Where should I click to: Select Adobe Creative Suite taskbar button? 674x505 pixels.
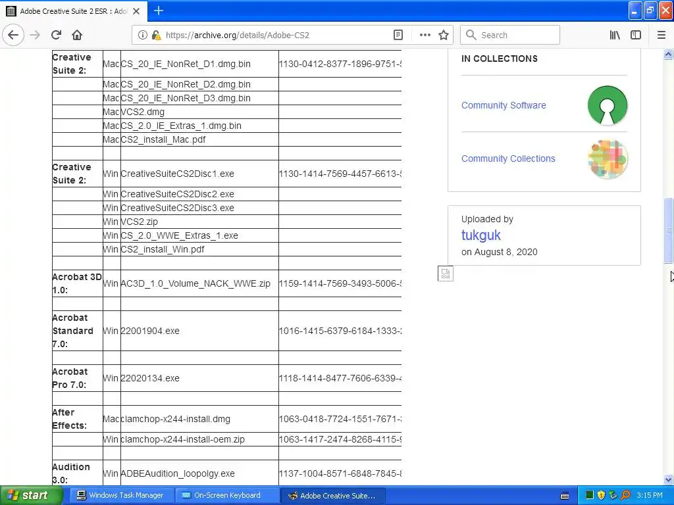click(x=333, y=495)
